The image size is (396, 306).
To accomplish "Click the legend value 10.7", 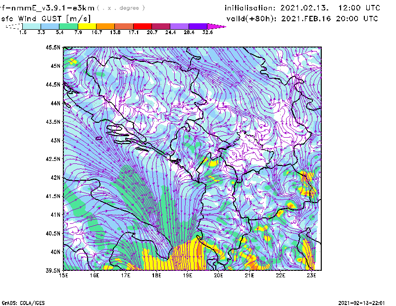I will [97, 32].
